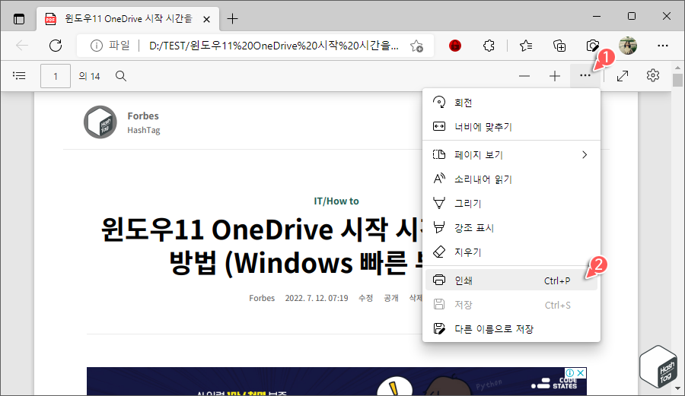Select 회전 (Rotate) menu item
The height and width of the screenshot is (396, 685).
pyautogui.click(x=511, y=103)
